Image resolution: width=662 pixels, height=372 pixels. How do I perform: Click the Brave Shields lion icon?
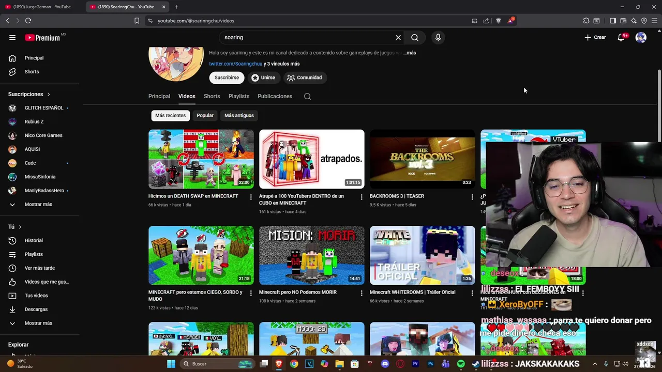click(x=499, y=21)
